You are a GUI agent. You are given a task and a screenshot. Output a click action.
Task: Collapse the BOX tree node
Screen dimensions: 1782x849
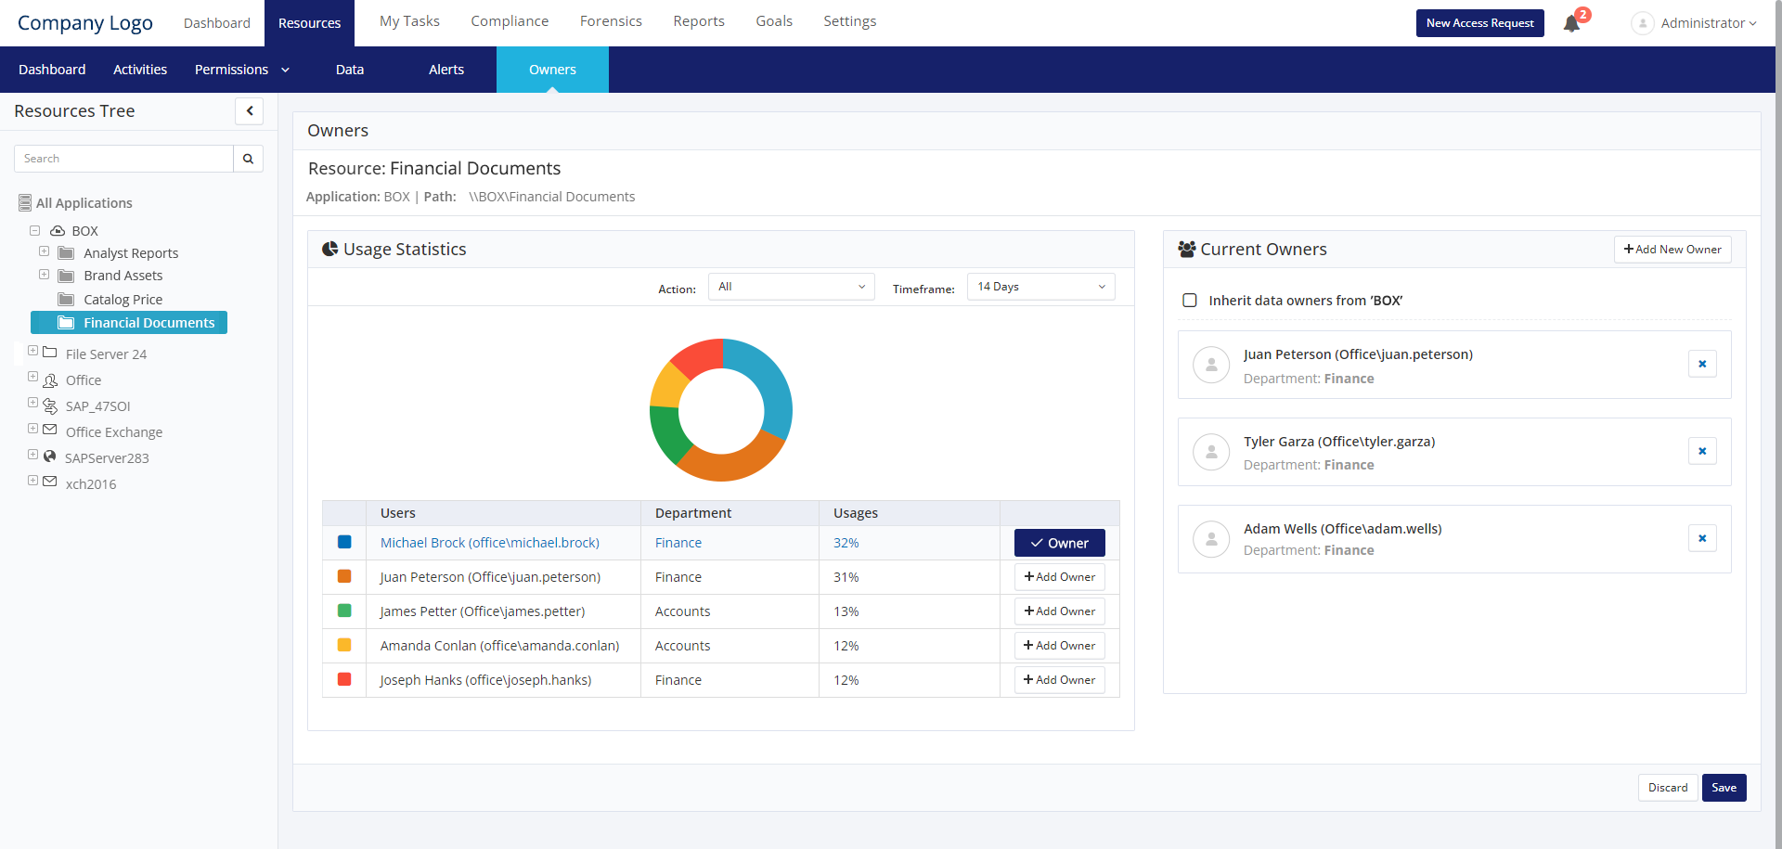pos(34,231)
